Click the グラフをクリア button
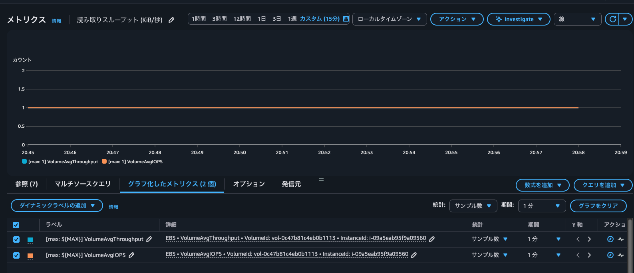This screenshot has height=273, width=634. [598, 206]
